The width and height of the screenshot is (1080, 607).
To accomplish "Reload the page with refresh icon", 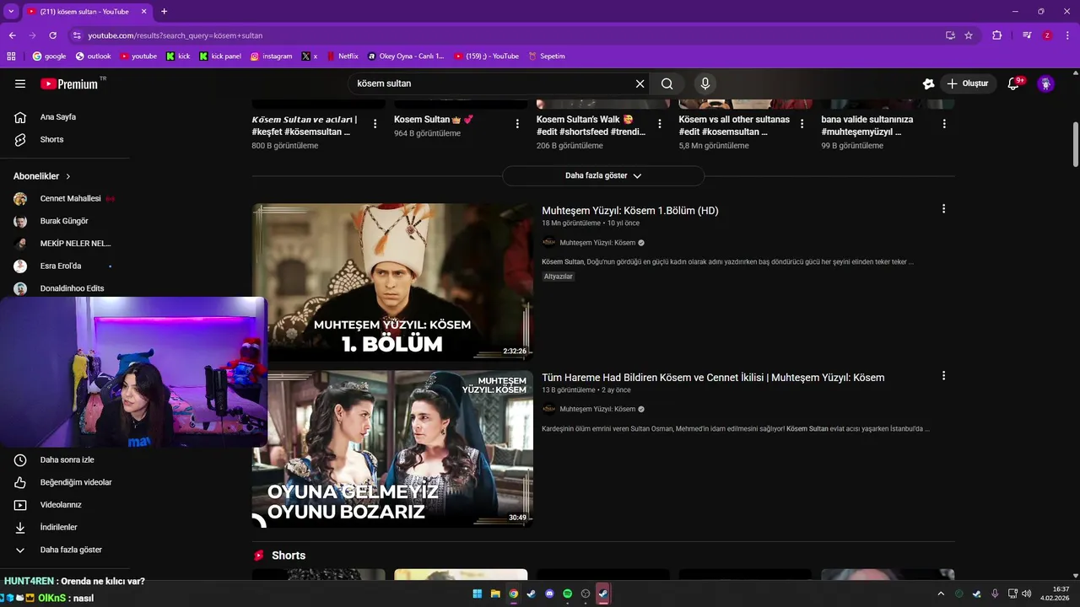I will (52, 35).
